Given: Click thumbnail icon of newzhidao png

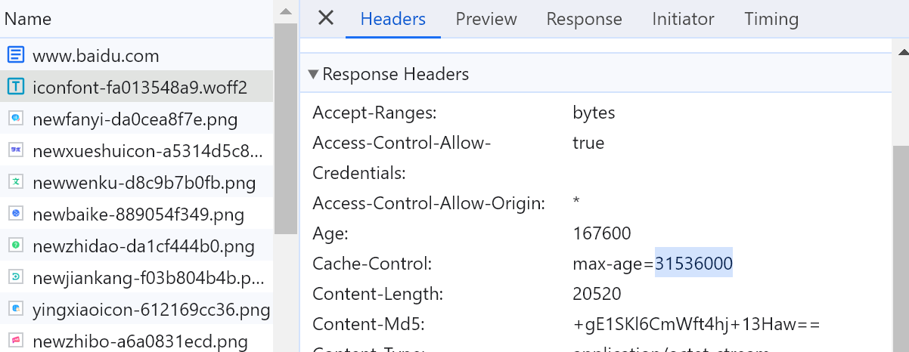Looking at the screenshot, I should point(15,245).
